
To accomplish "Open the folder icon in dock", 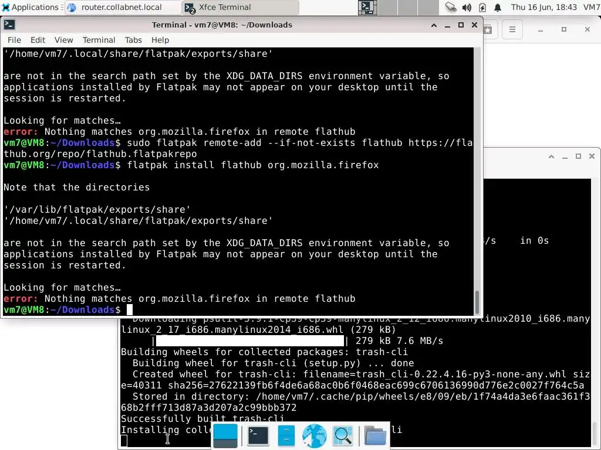I will coord(375,436).
